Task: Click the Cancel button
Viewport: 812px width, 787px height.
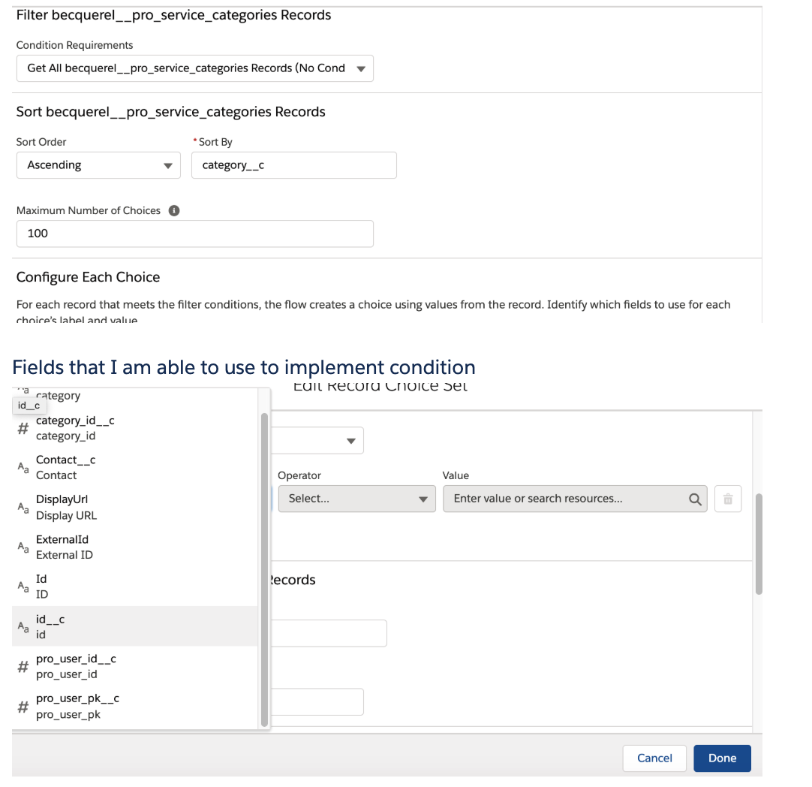Action: pos(654,758)
